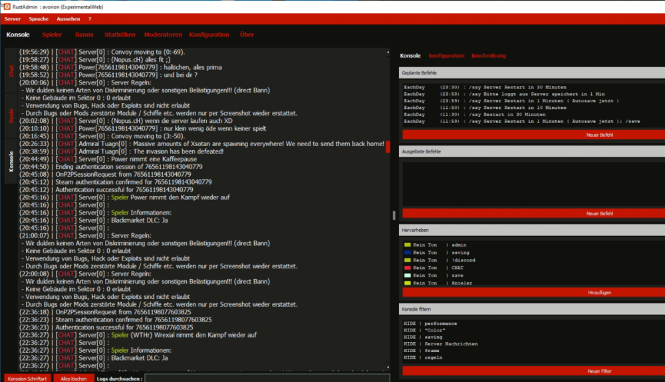Screen dimensions: 665x382
Task: Click log line 'und bei dir ?'
Action: click(108, 75)
